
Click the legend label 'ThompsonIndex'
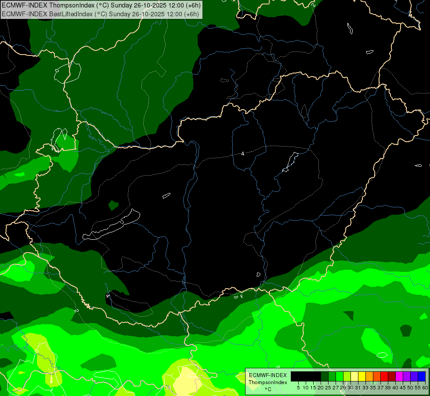pos(268,382)
